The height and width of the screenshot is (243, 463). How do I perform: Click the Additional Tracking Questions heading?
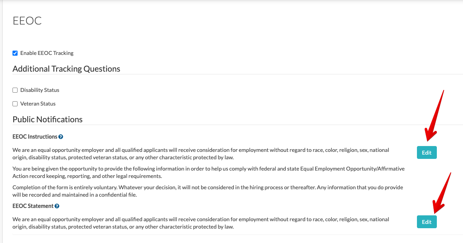point(66,69)
